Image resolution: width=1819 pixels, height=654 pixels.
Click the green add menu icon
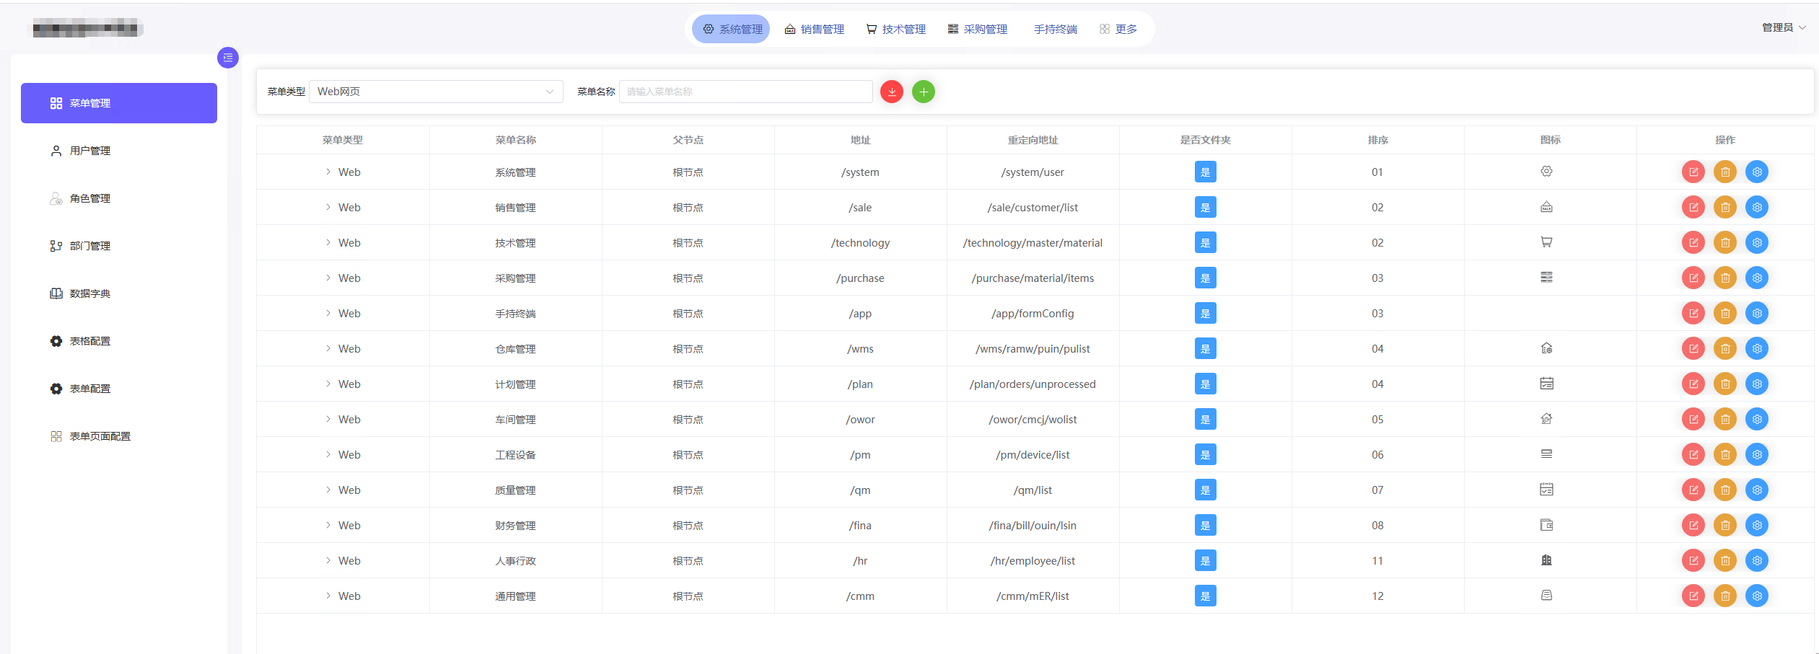[x=924, y=92]
